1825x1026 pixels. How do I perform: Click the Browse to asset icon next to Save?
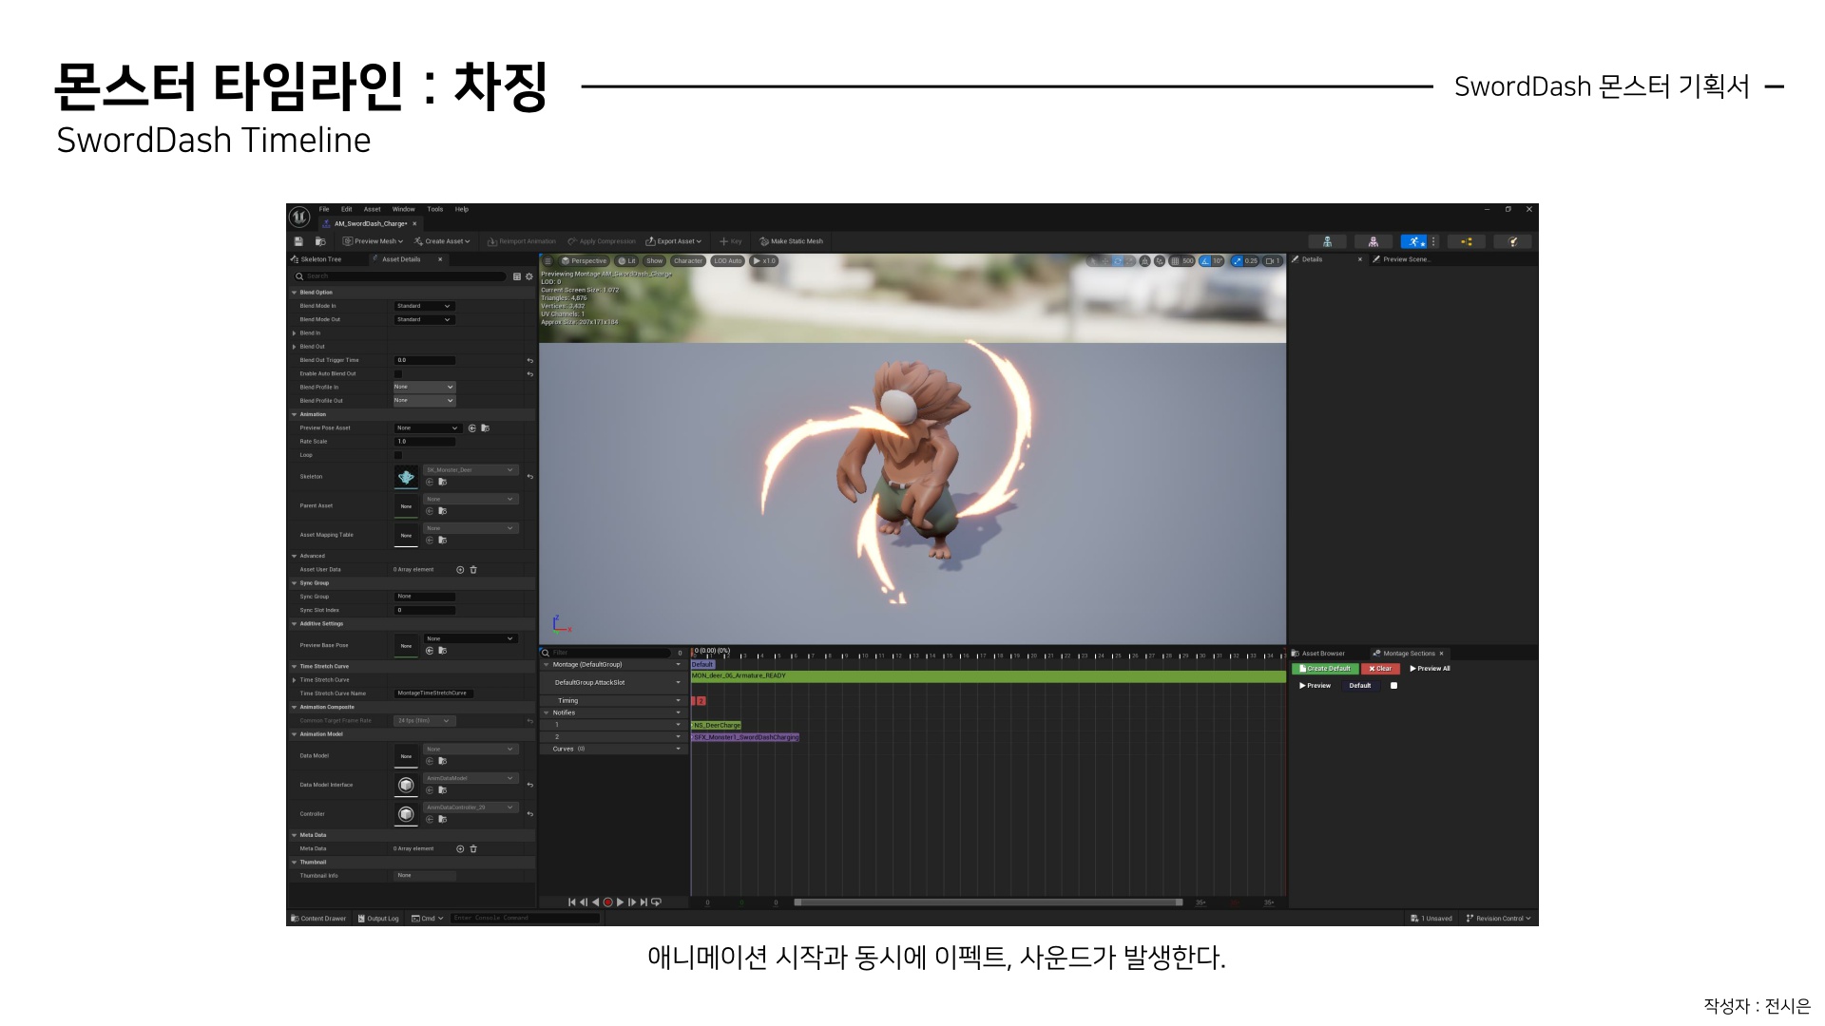(x=320, y=241)
